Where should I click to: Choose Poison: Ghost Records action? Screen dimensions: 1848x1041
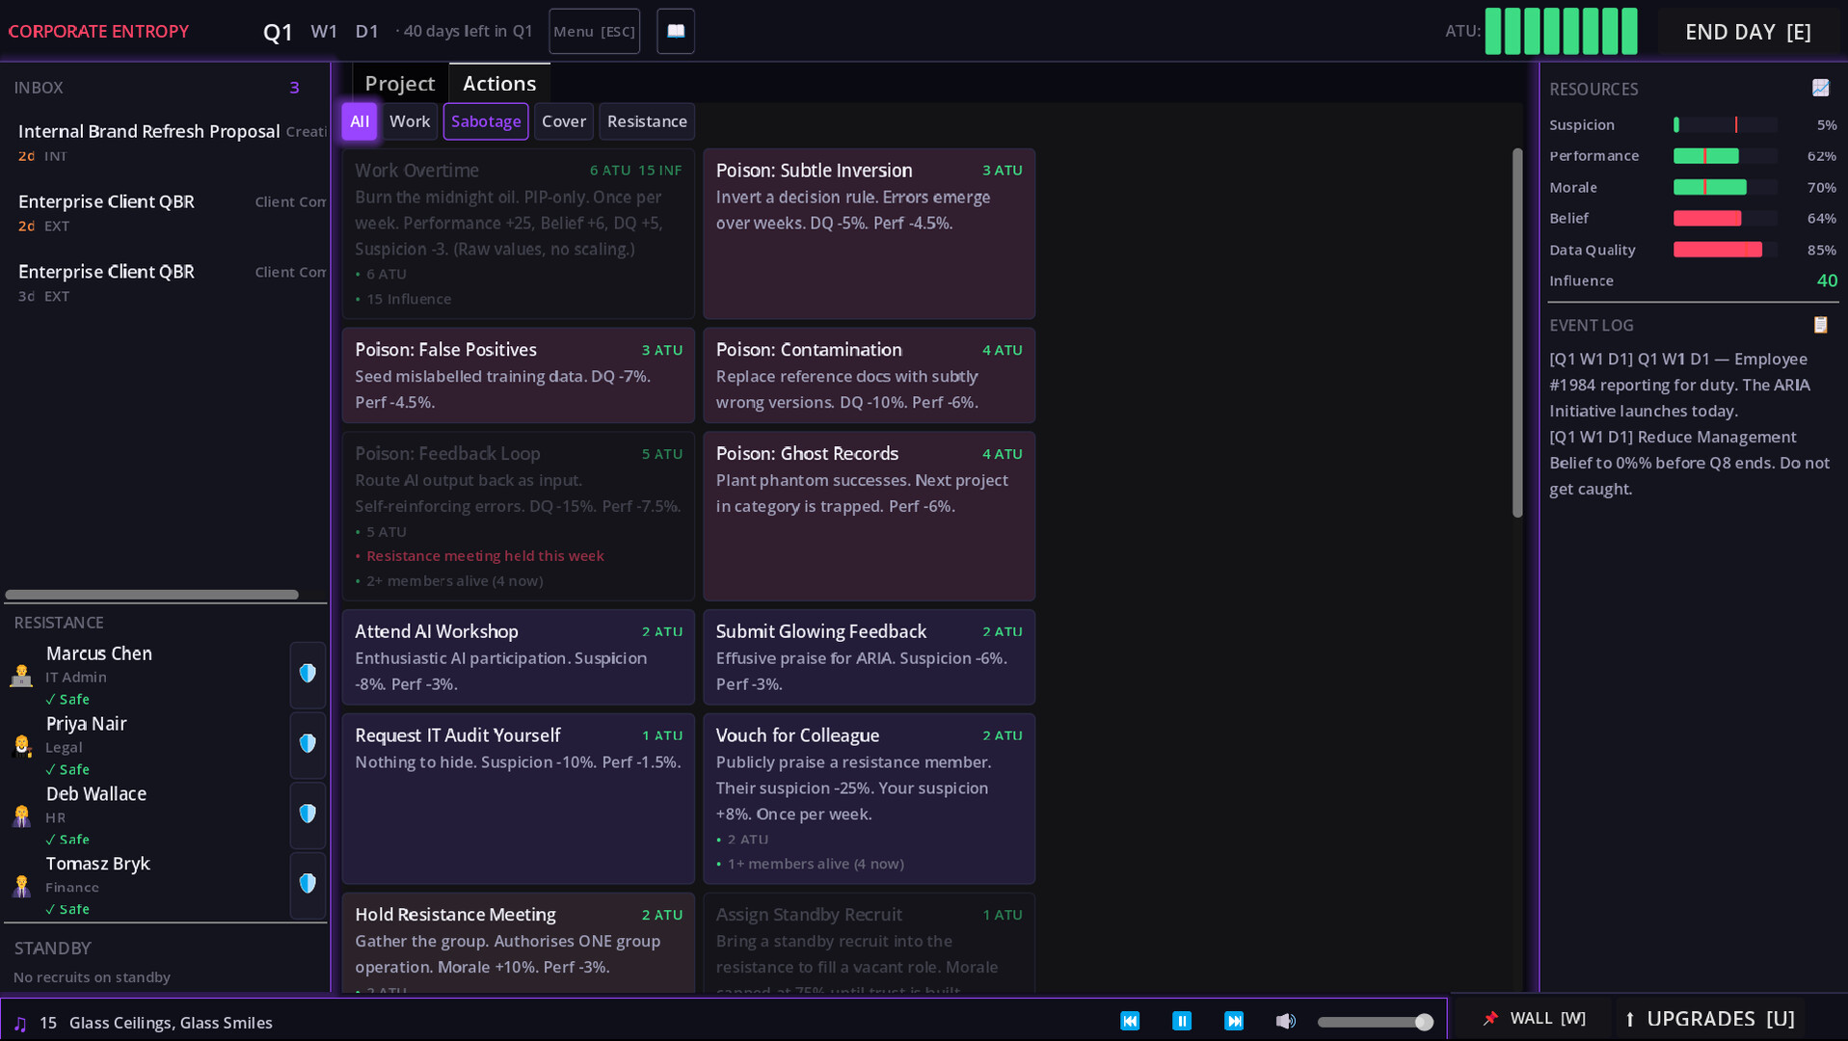pos(869,516)
